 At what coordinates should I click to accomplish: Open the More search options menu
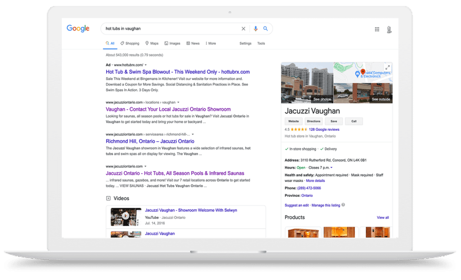coord(210,44)
